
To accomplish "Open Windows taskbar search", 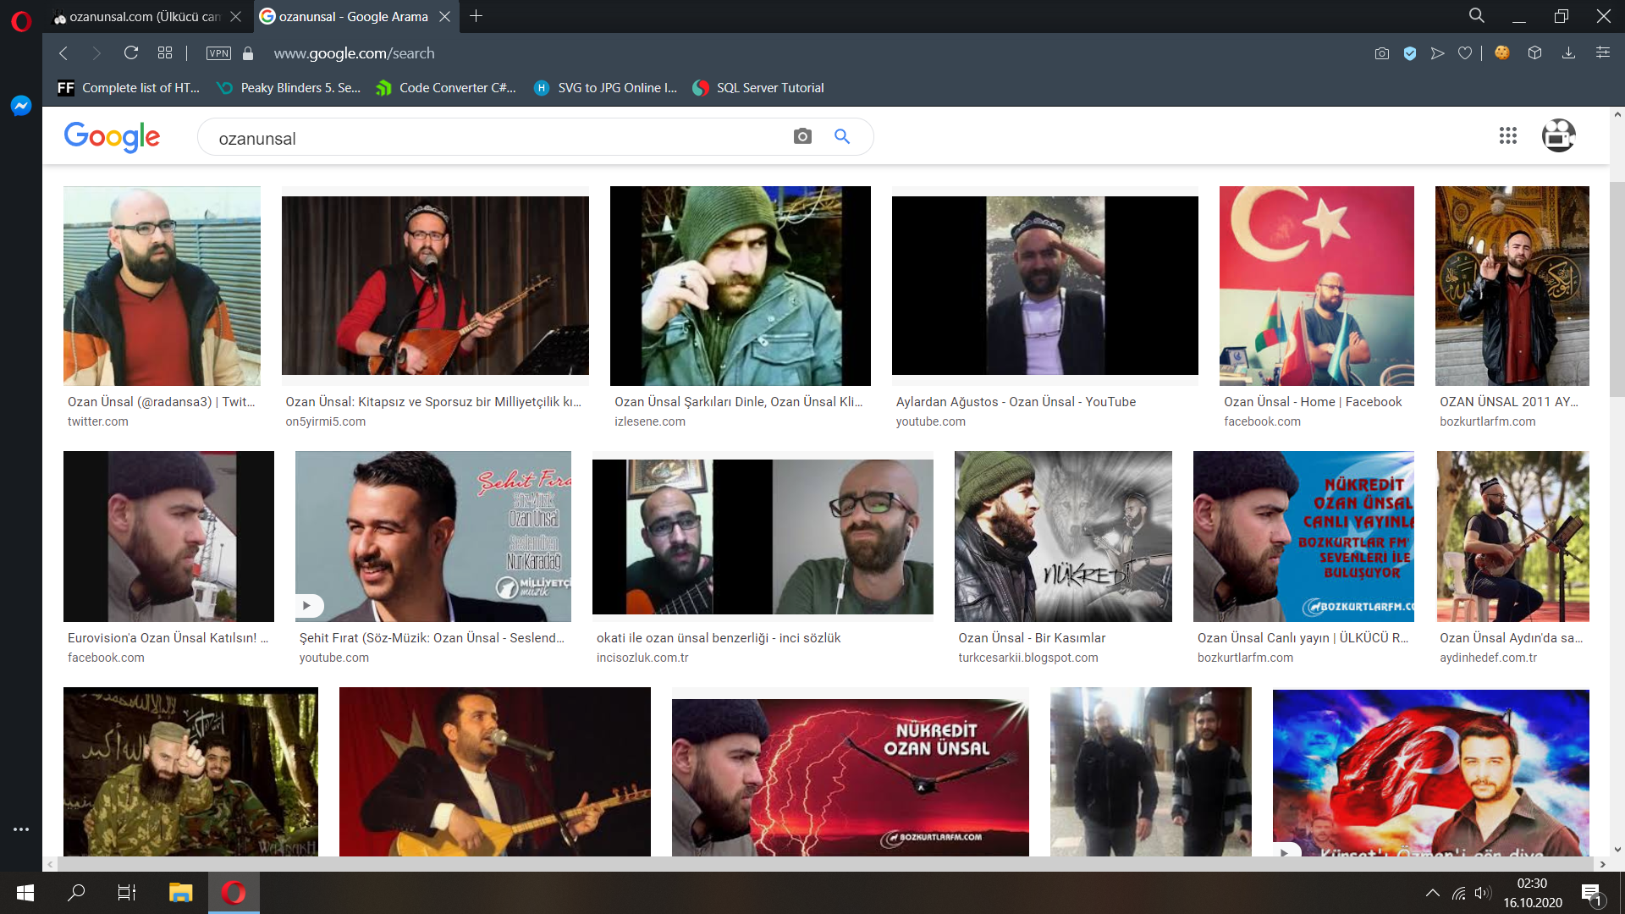I will pos(76,893).
